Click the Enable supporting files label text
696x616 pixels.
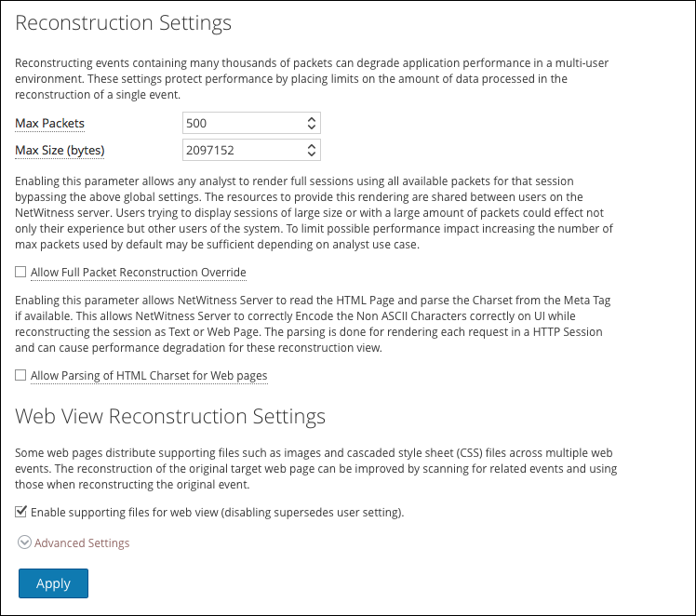coord(217,512)
